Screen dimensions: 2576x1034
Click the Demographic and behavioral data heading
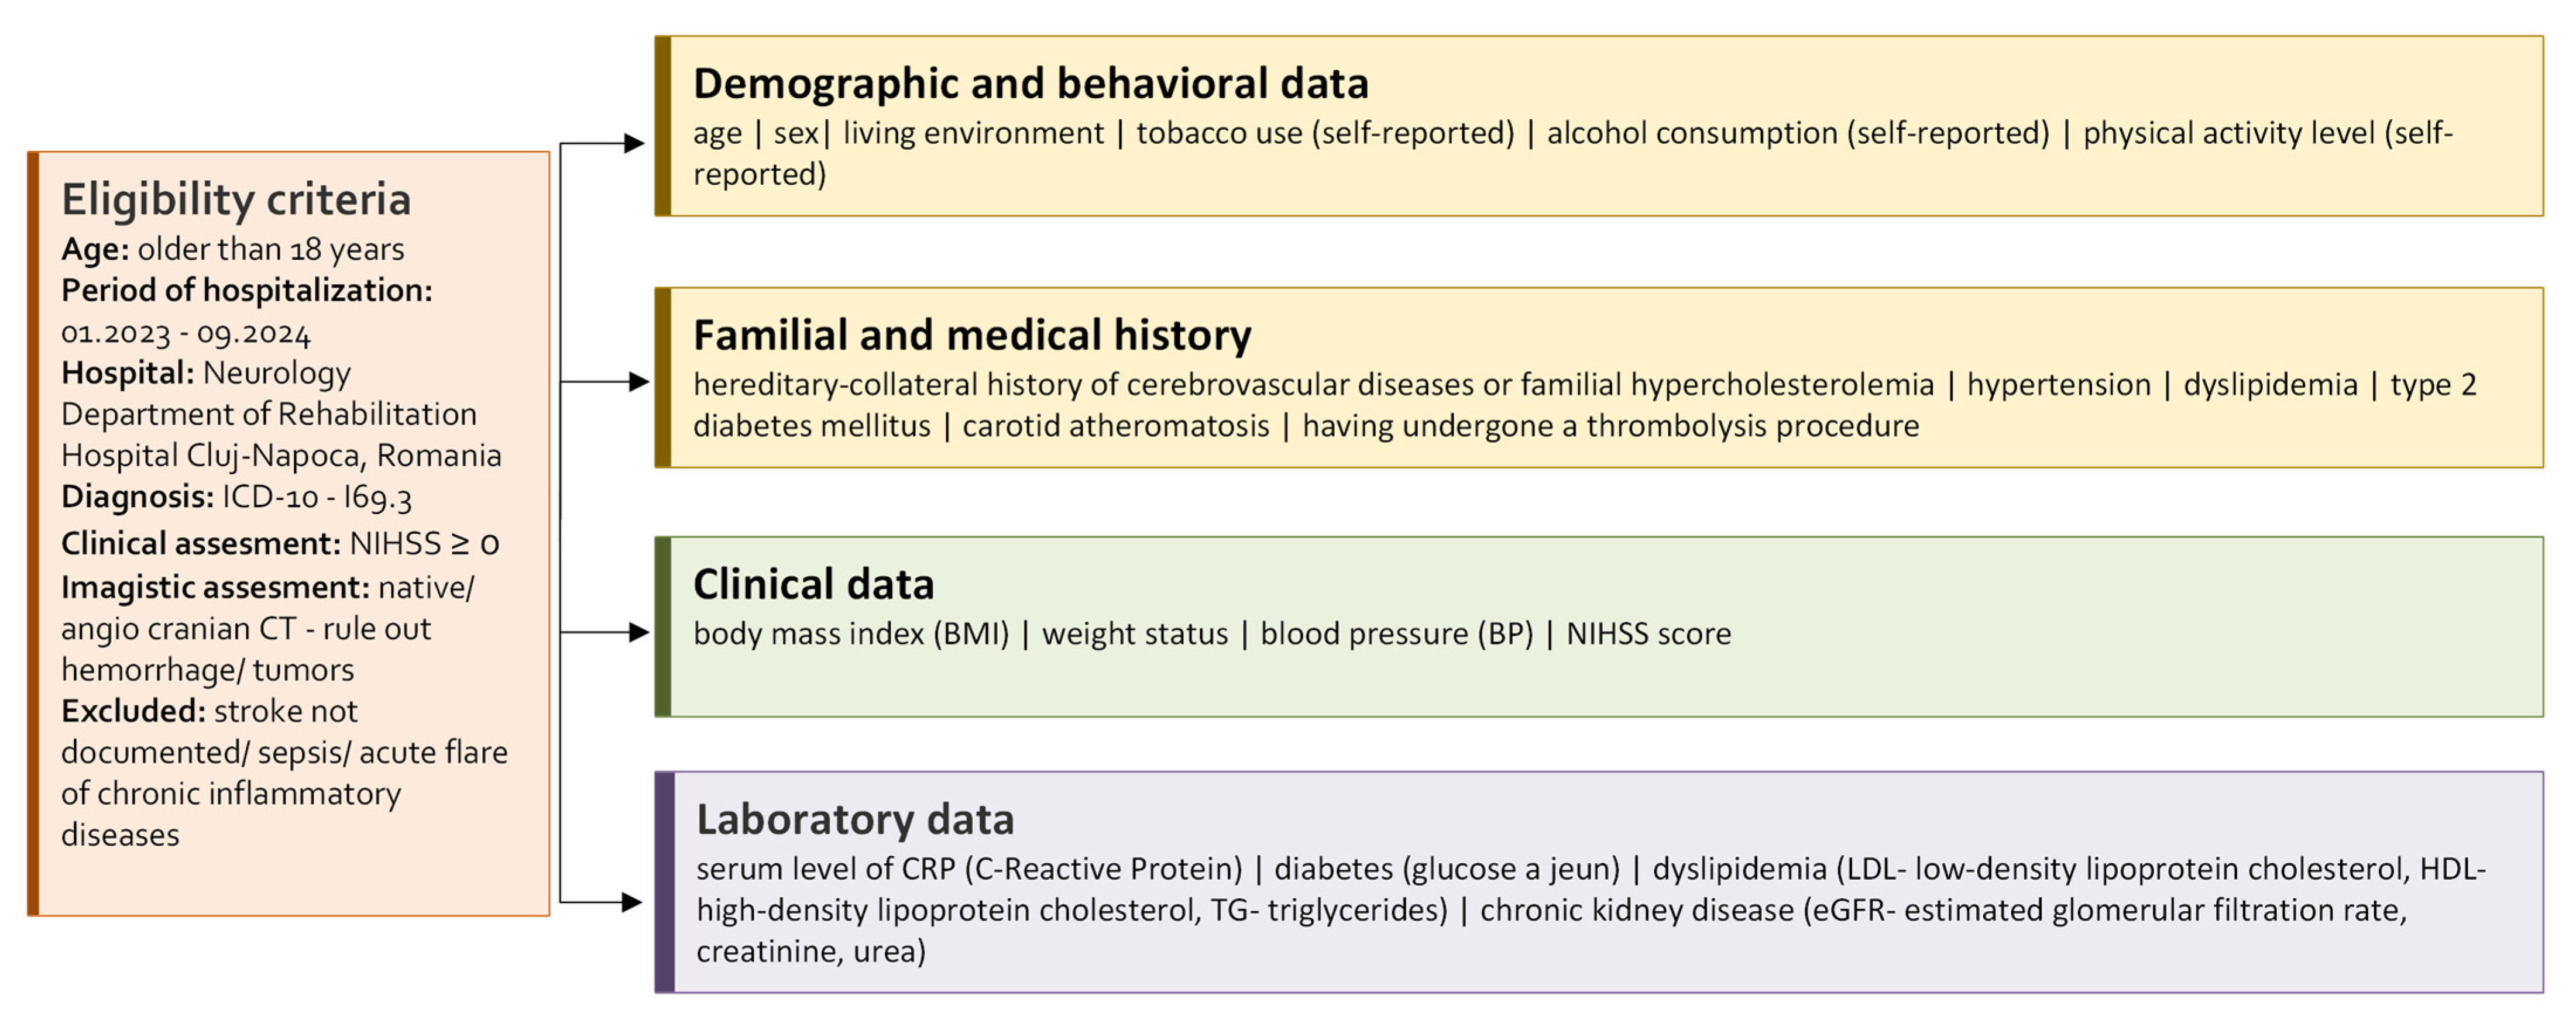coord(1030,84)
